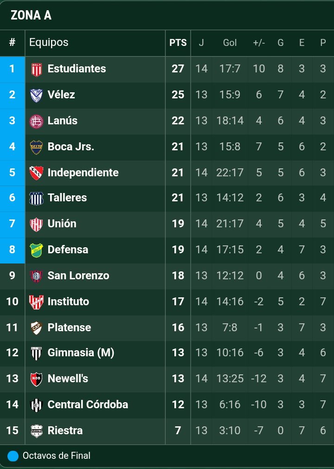Click the Instituto team name

click(x=68, y=302)
